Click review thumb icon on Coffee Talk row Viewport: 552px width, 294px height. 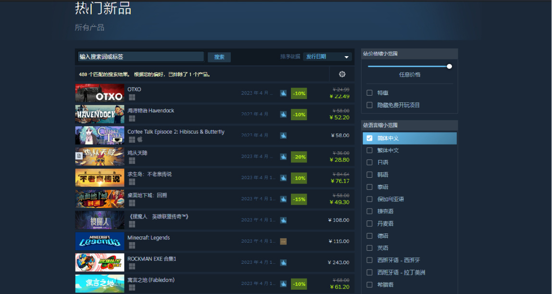[x=283, y=135]
